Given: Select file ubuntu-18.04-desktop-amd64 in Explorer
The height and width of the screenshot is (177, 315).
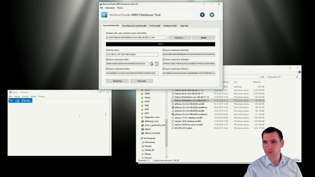Looking at the screenshot, I should [188, 121].
